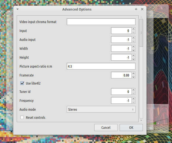Click the Picture aspect-ratio n:m label

click(36, 66)
